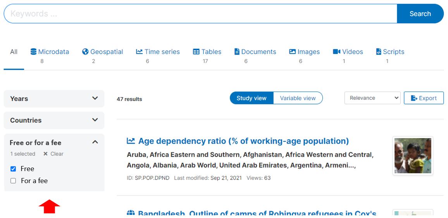Click the Videos camera icon
The width and height of the screenshot is (448, 218).
pos(336,52)
